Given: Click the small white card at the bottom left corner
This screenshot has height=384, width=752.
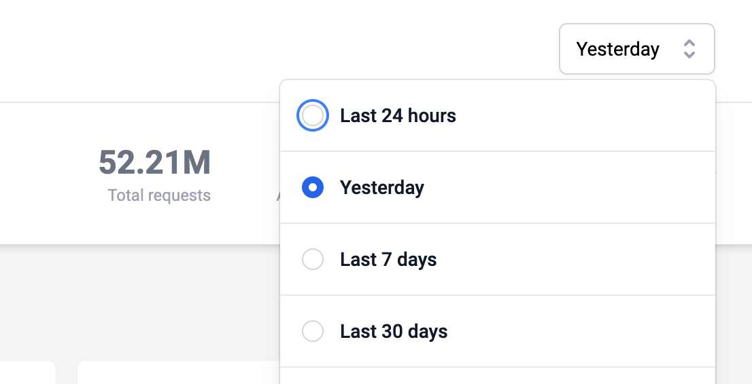Looking at the screenshot, I should [x=28, y=372].
